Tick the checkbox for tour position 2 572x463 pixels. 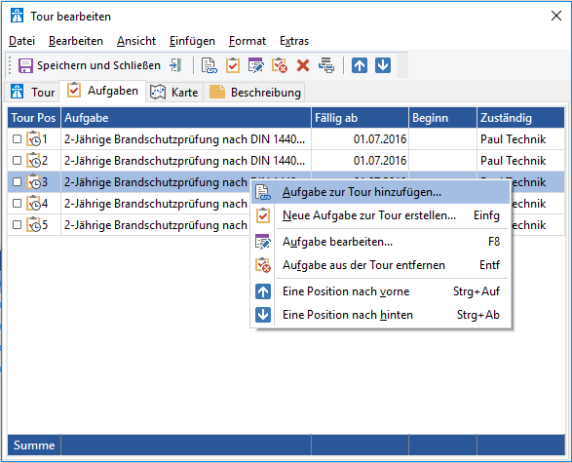coord(17,161)
